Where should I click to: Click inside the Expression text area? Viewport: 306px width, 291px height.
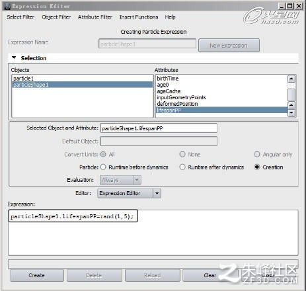pos(153,233)
